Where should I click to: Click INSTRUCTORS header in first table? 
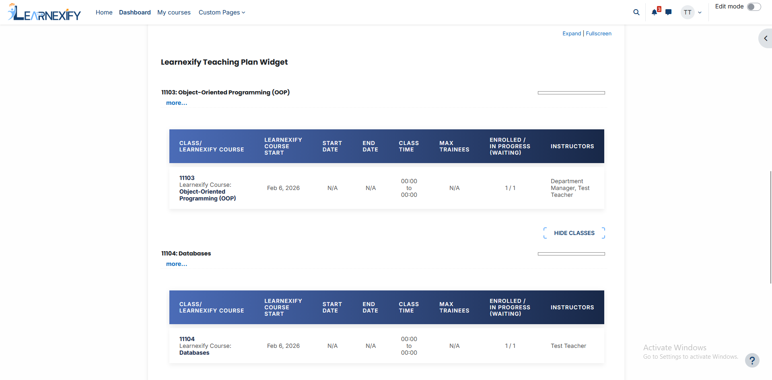pyautogui.click(x=572, y=146)
